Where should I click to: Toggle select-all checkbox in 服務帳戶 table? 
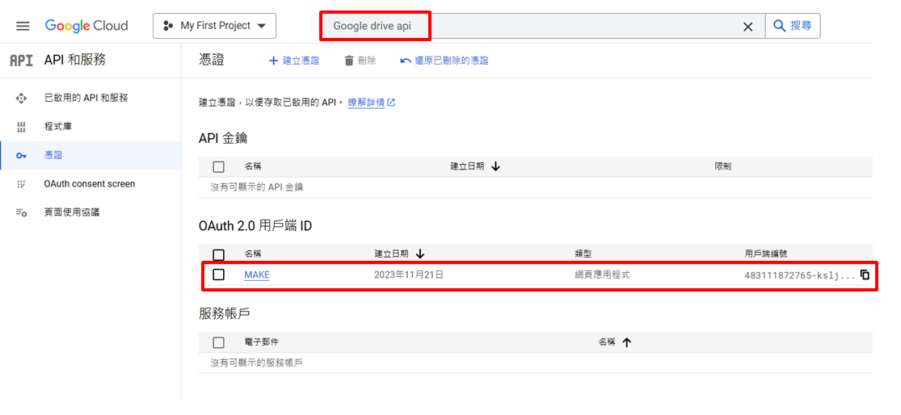point(218,342)
